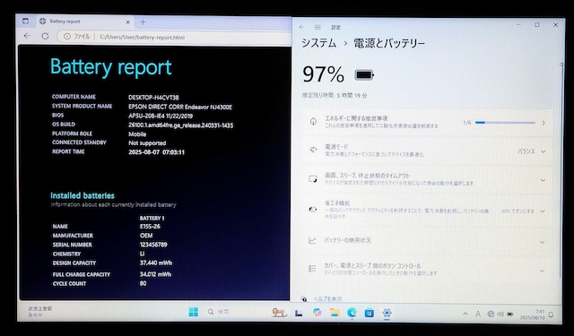Screen dimensions: 574x336
Task: Close the Battery report tab
Action: pyautogui.click(x=127, y=22)
